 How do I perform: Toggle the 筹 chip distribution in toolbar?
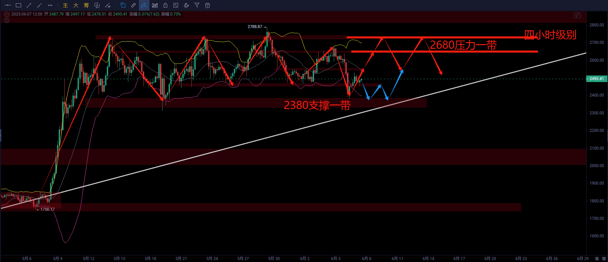pos(86,5)
